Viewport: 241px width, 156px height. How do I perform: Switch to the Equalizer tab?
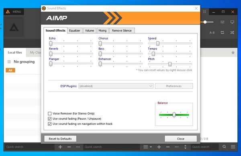click(75, 30)
